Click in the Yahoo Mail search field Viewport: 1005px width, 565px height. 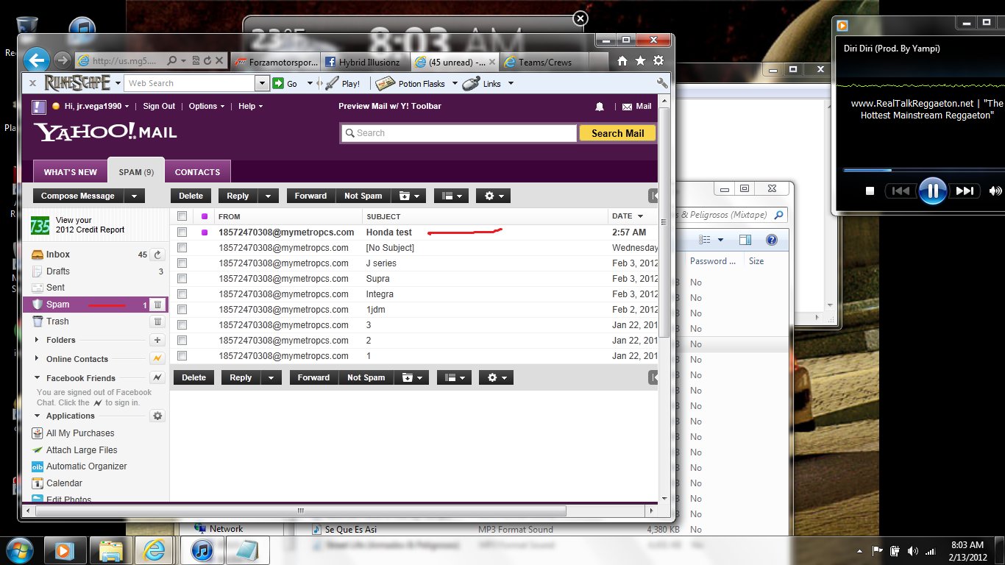(459, 133)
